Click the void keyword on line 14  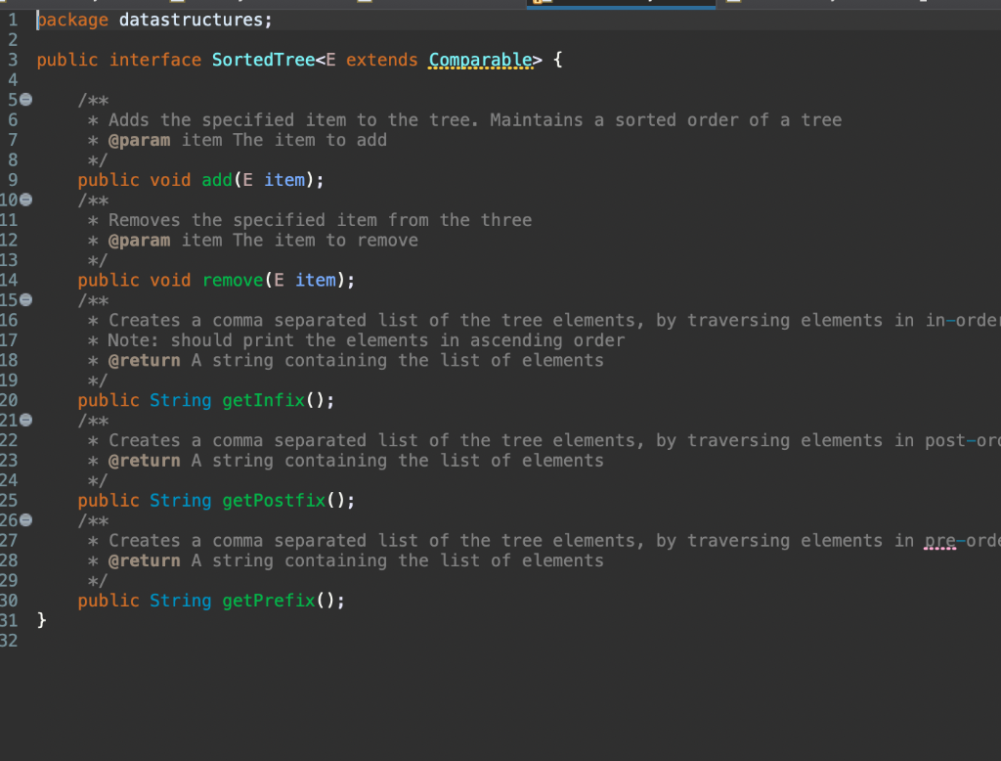pos(170,280)
